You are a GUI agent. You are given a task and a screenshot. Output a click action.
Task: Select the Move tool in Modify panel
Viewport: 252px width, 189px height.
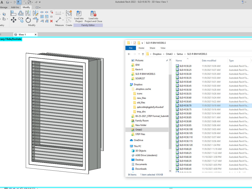(14, 20)
